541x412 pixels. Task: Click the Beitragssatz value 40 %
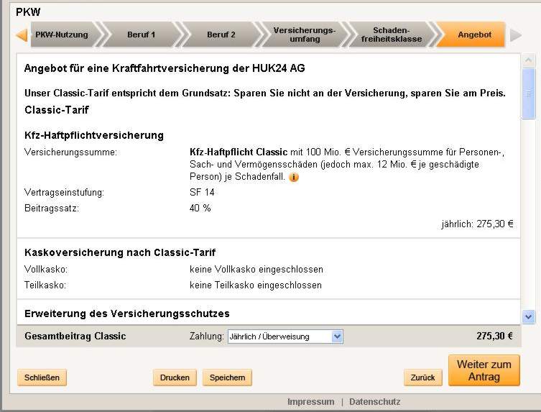[200, 209]
